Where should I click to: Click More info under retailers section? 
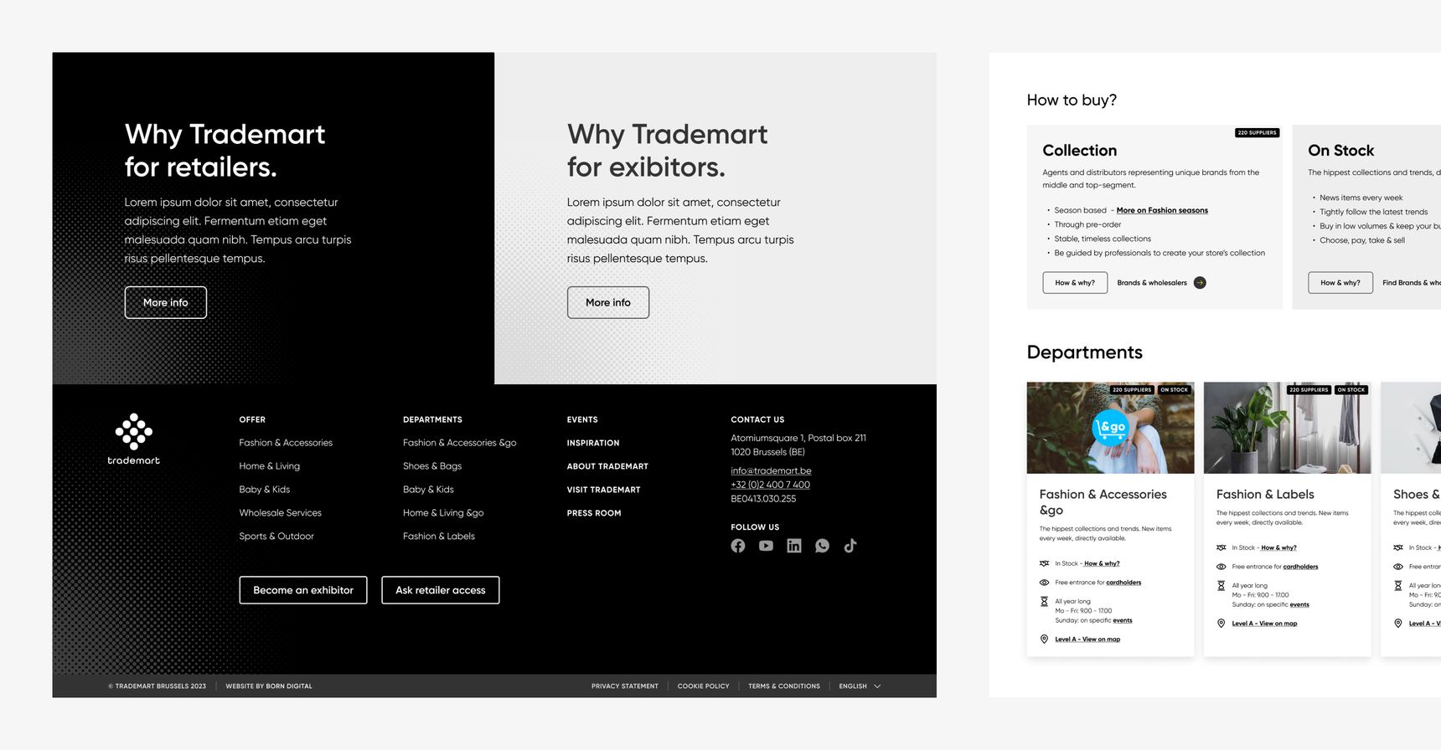coord(166,302)
